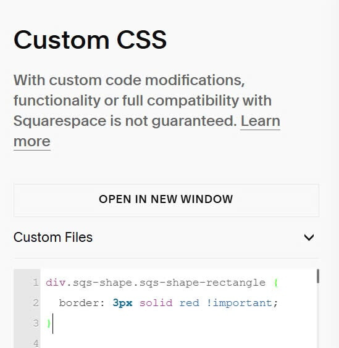Image resolution: width=339 pixels, height=348 pixels.
Task: Click the '!important' keyword in code
Action: [x=240, y=303]
